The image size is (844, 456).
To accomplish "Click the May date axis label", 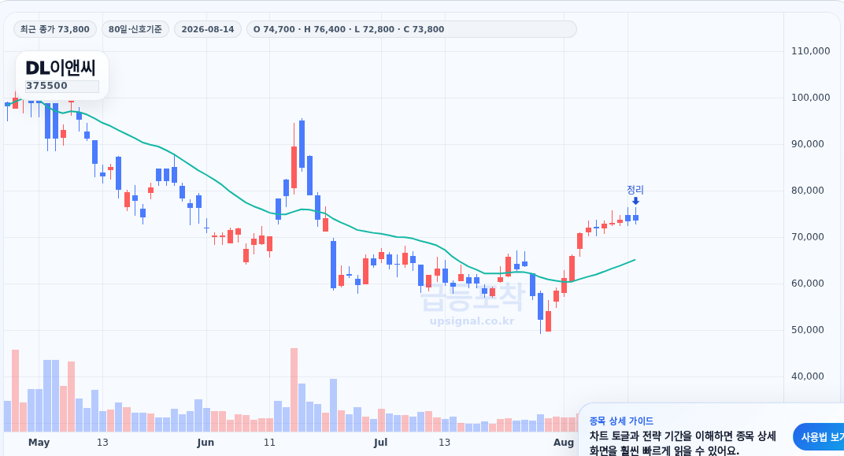I will click(39, 443).
